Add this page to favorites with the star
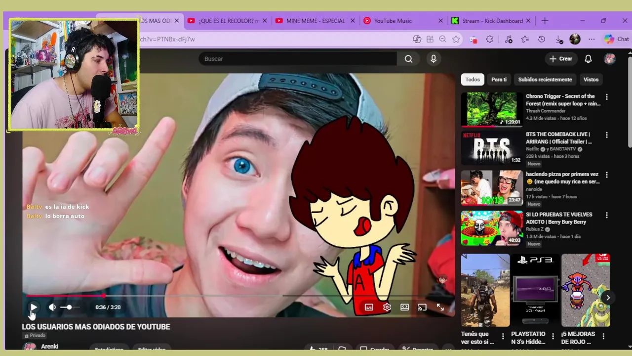 pos(456,39)
